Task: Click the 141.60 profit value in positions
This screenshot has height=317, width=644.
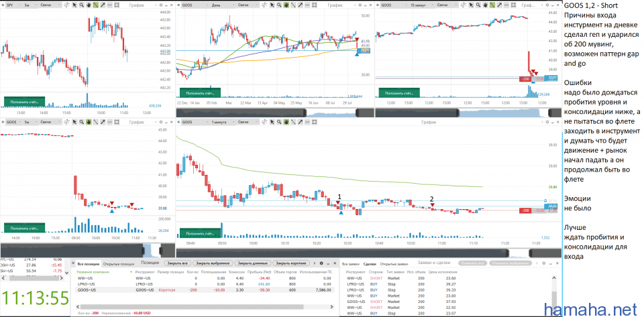Action: click(264, 283)
